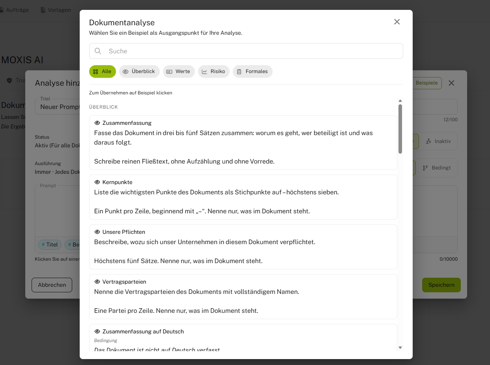Click the example list scrollbar thumb
This screenshot has width=490, height=365.
tap(400, 129)
